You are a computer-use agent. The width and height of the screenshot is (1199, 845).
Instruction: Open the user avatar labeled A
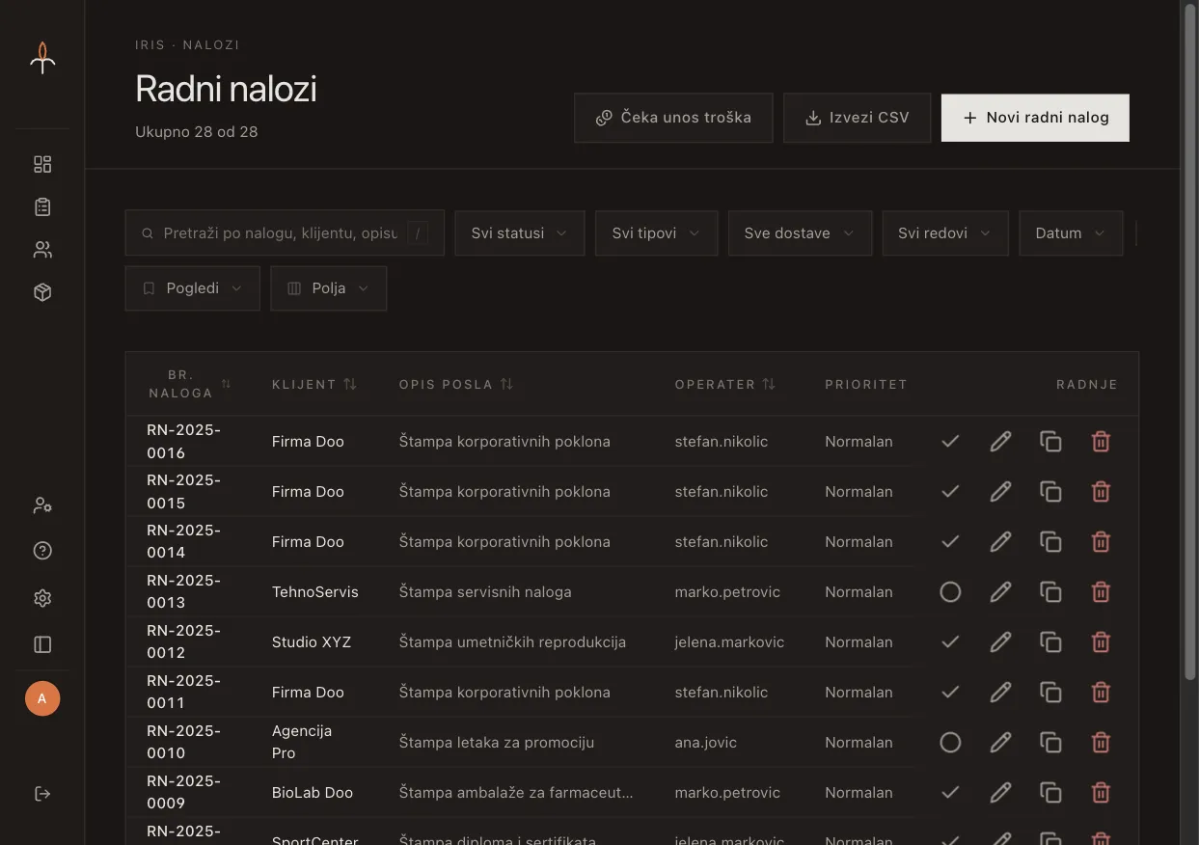(x=42, y=698)
